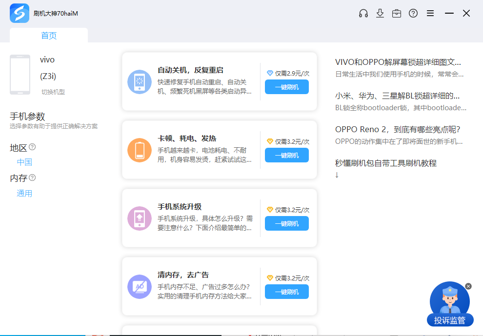Click the down arrow under 秒懂刷机包 article

tap(337, 175)
